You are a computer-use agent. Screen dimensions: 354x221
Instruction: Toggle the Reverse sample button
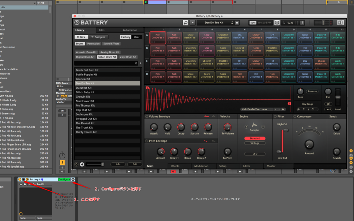[x=312, y=91]
